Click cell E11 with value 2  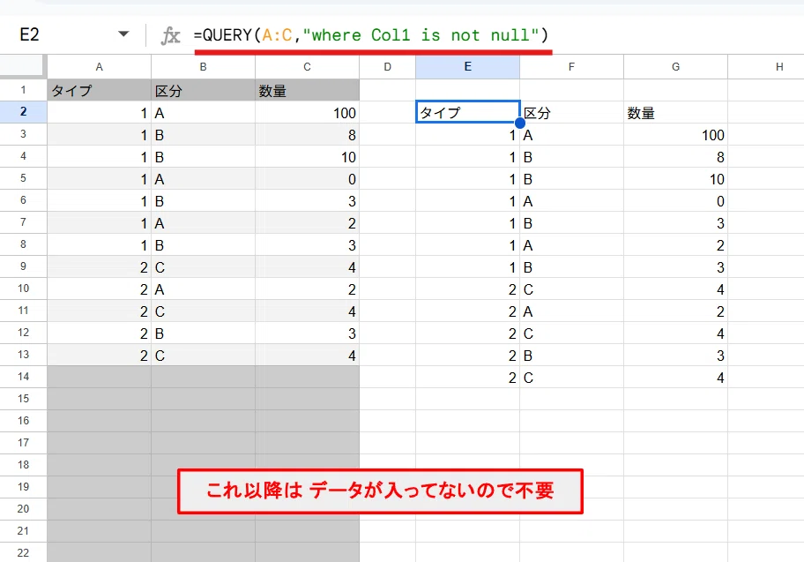(467, 311)
